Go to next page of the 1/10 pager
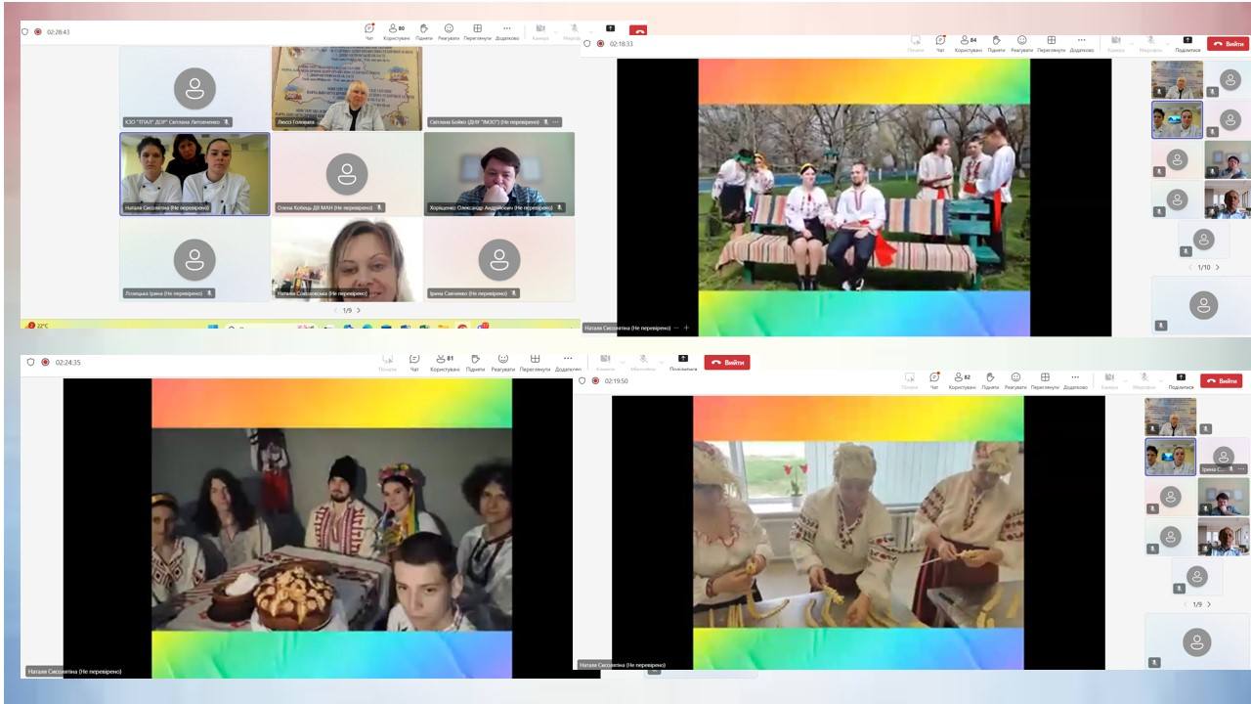 [1218, 267]
